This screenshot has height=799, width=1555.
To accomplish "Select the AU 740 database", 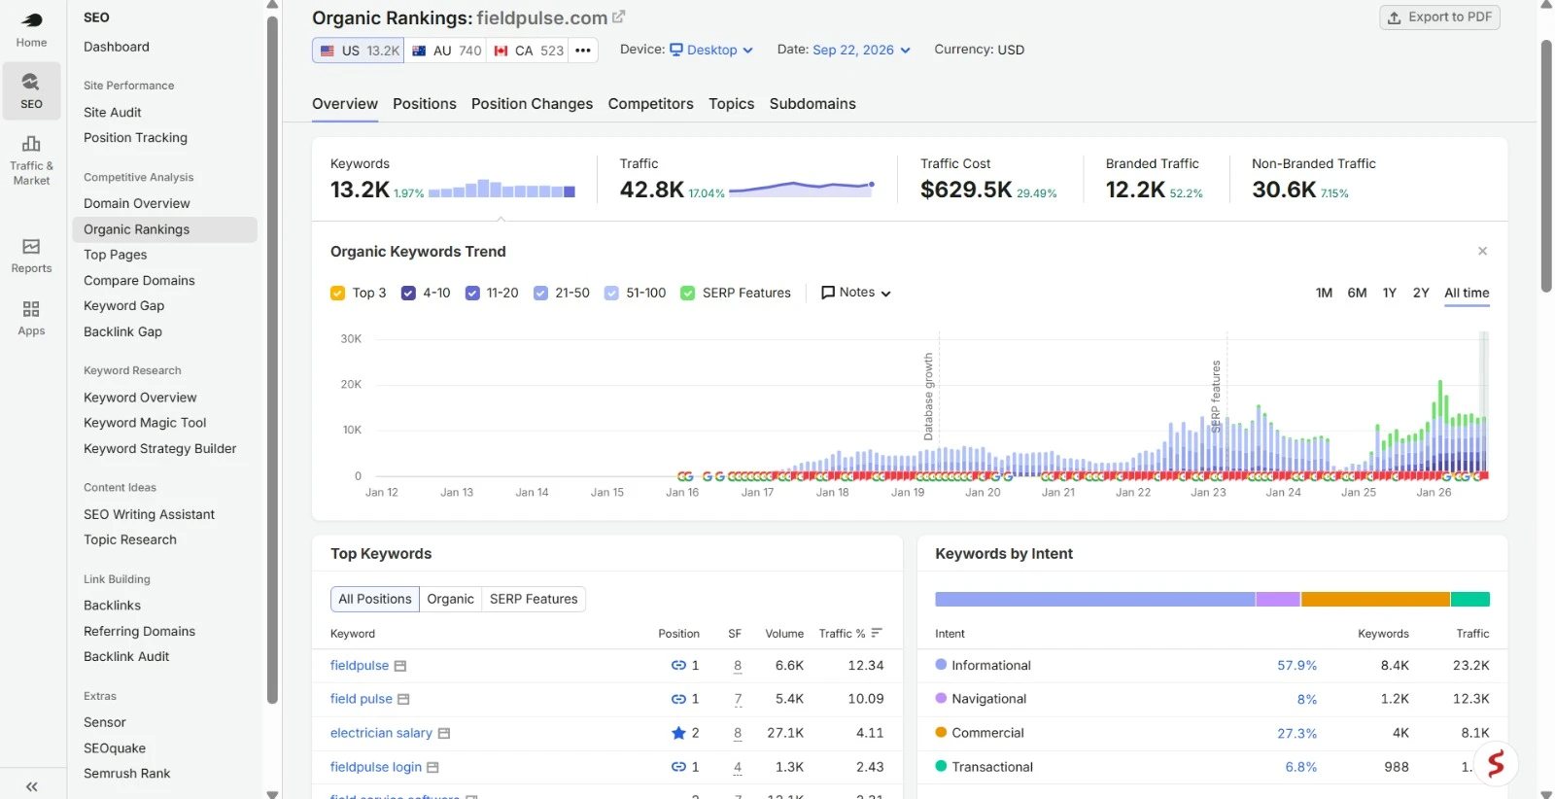I will (x=445, y=51).
